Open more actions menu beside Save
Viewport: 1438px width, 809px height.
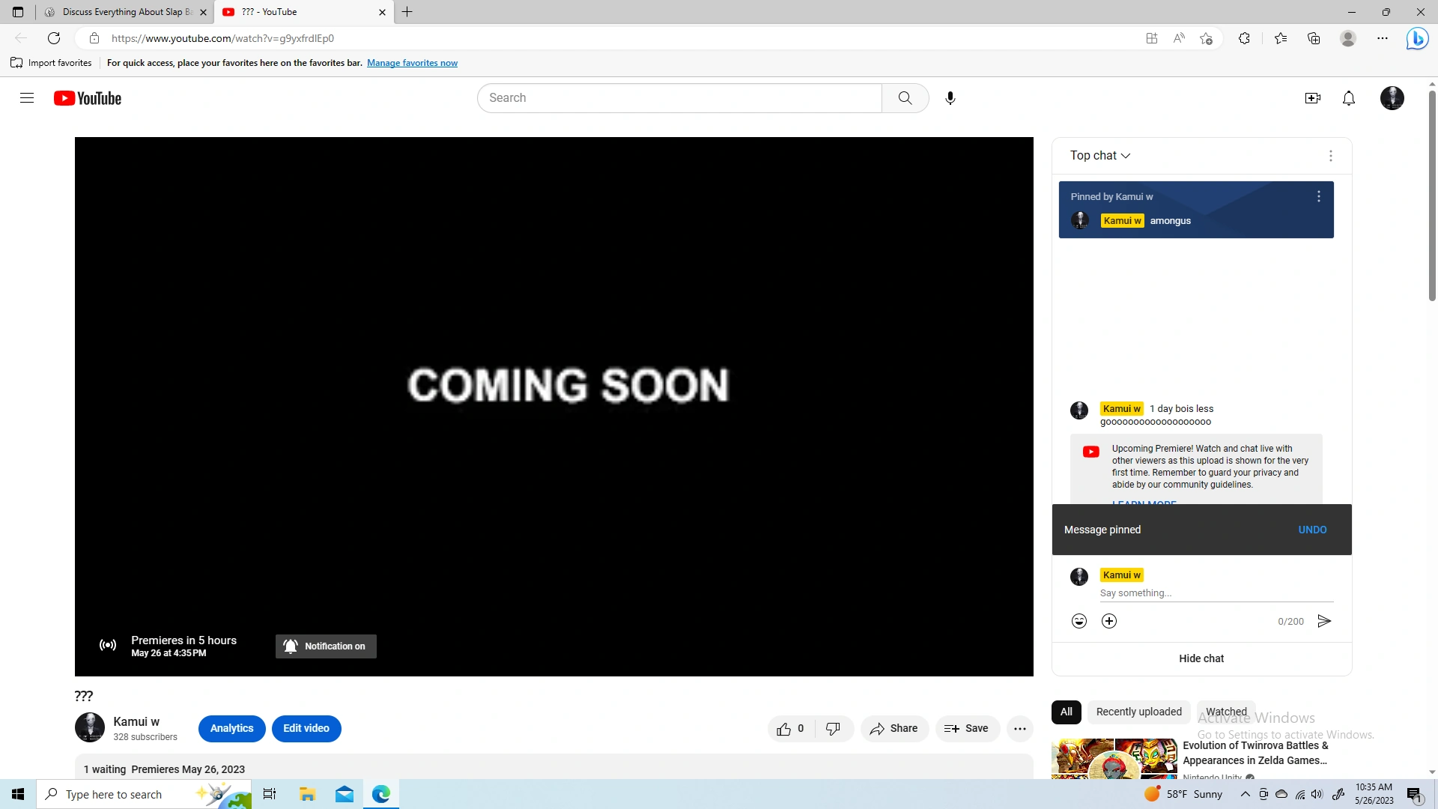(1019, 729)
